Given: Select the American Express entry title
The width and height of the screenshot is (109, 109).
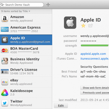Looking at the screenshot, I should 25,28.
